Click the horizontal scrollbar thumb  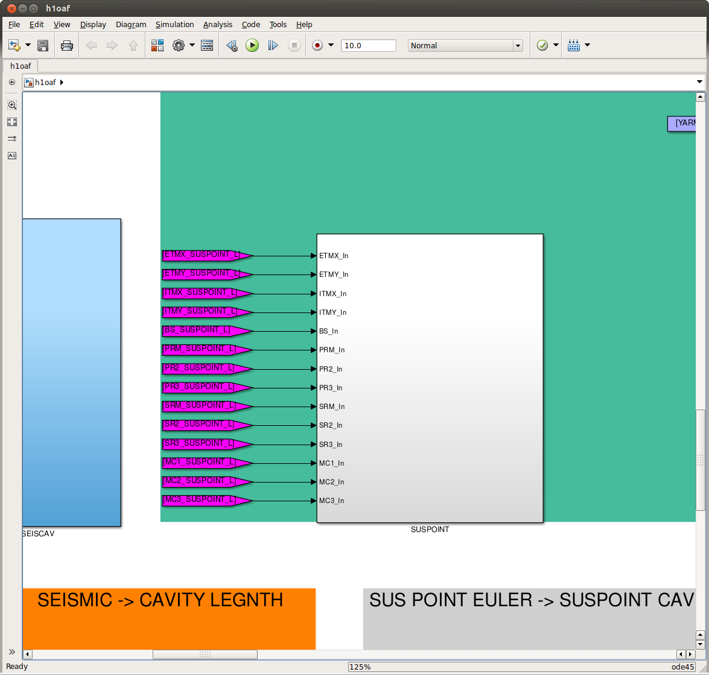(205, 654)
